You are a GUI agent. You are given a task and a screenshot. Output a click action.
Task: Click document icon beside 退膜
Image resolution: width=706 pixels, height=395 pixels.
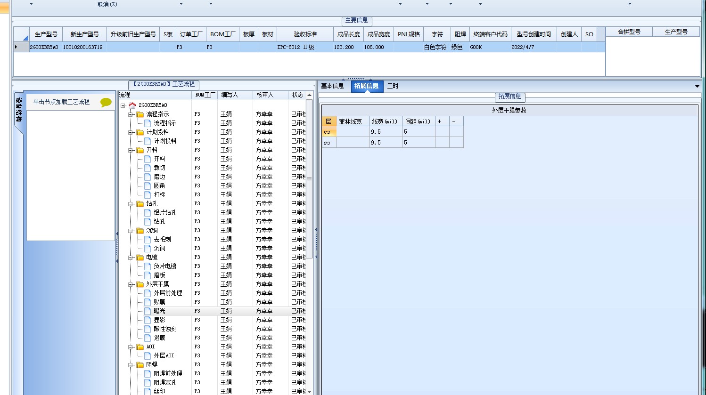(148, 338)
